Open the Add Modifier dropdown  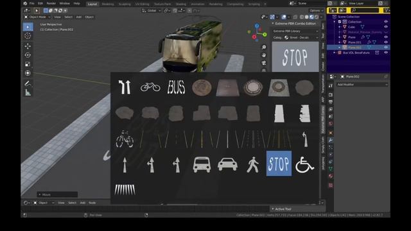362,85
